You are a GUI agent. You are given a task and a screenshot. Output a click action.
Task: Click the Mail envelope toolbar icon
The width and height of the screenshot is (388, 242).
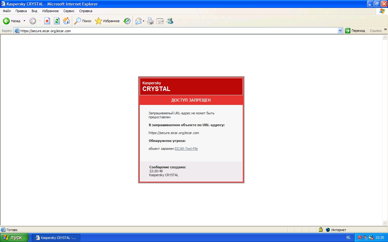[x=138, y=21]
